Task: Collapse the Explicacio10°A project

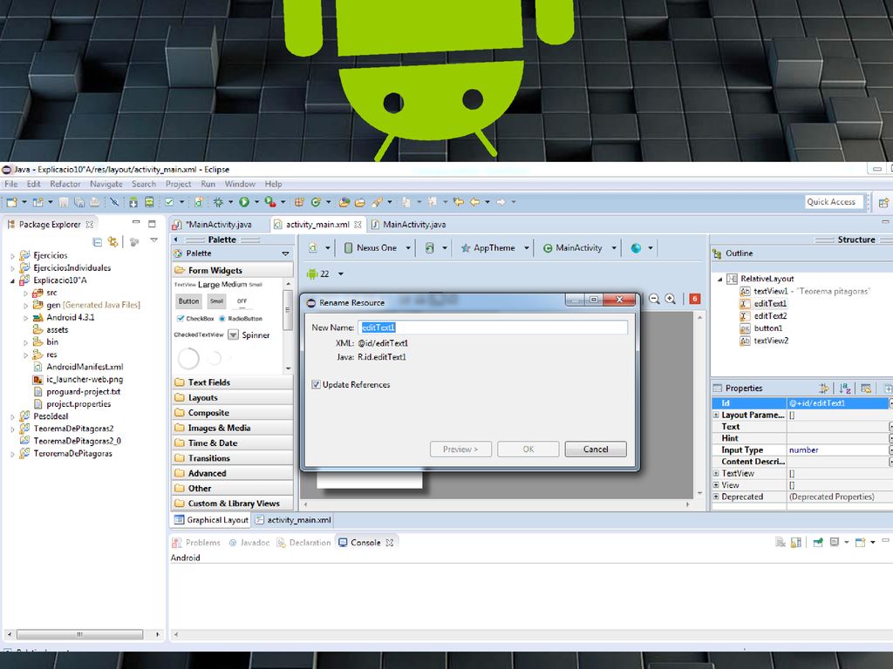Action: tap(13, 281)
